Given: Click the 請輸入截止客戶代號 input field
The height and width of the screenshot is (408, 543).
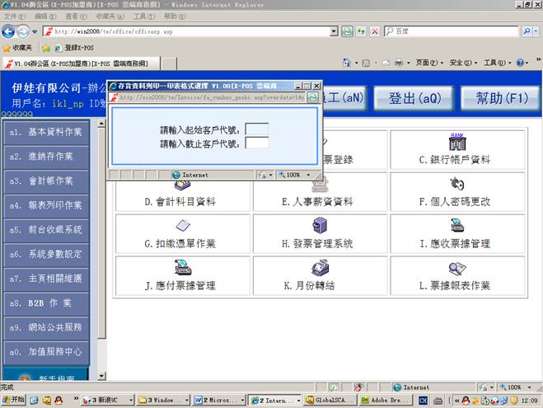Looking at the screenshot, I should (257, 143).
